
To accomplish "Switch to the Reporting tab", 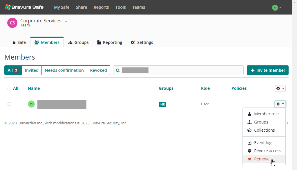I will [x=109, y=42].
